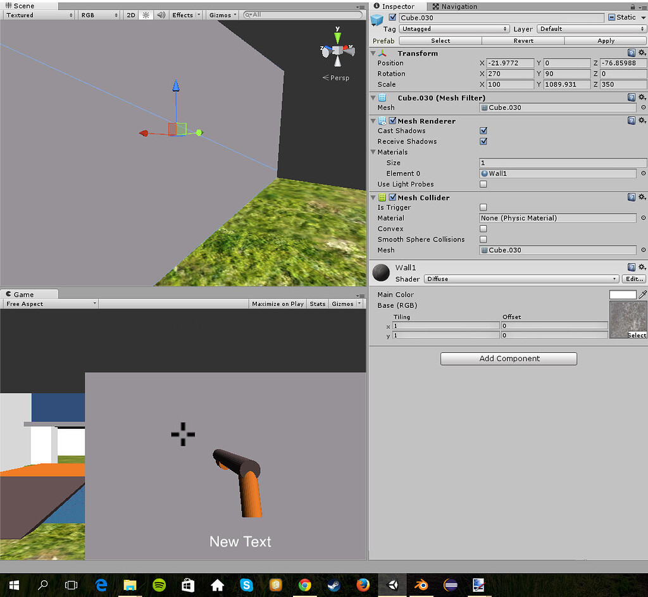Viewport: 648px width, 597px height.
Task: Enable Is Trigger on the Mesh Collider
Action: pyautogui.click(x=483, y=207)
